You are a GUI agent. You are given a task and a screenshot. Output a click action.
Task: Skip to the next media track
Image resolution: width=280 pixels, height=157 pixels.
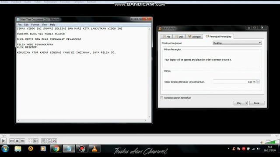(x=22, y=141)
